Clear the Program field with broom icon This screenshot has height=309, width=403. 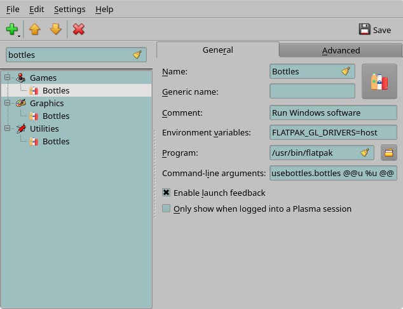coord(365,153)
